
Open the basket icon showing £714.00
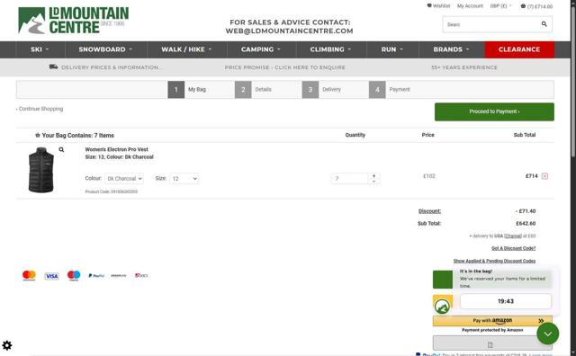pos(536,6)
